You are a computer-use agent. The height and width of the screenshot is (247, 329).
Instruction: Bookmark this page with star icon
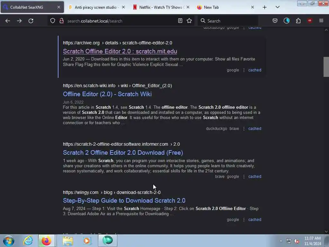coord(189,21)
